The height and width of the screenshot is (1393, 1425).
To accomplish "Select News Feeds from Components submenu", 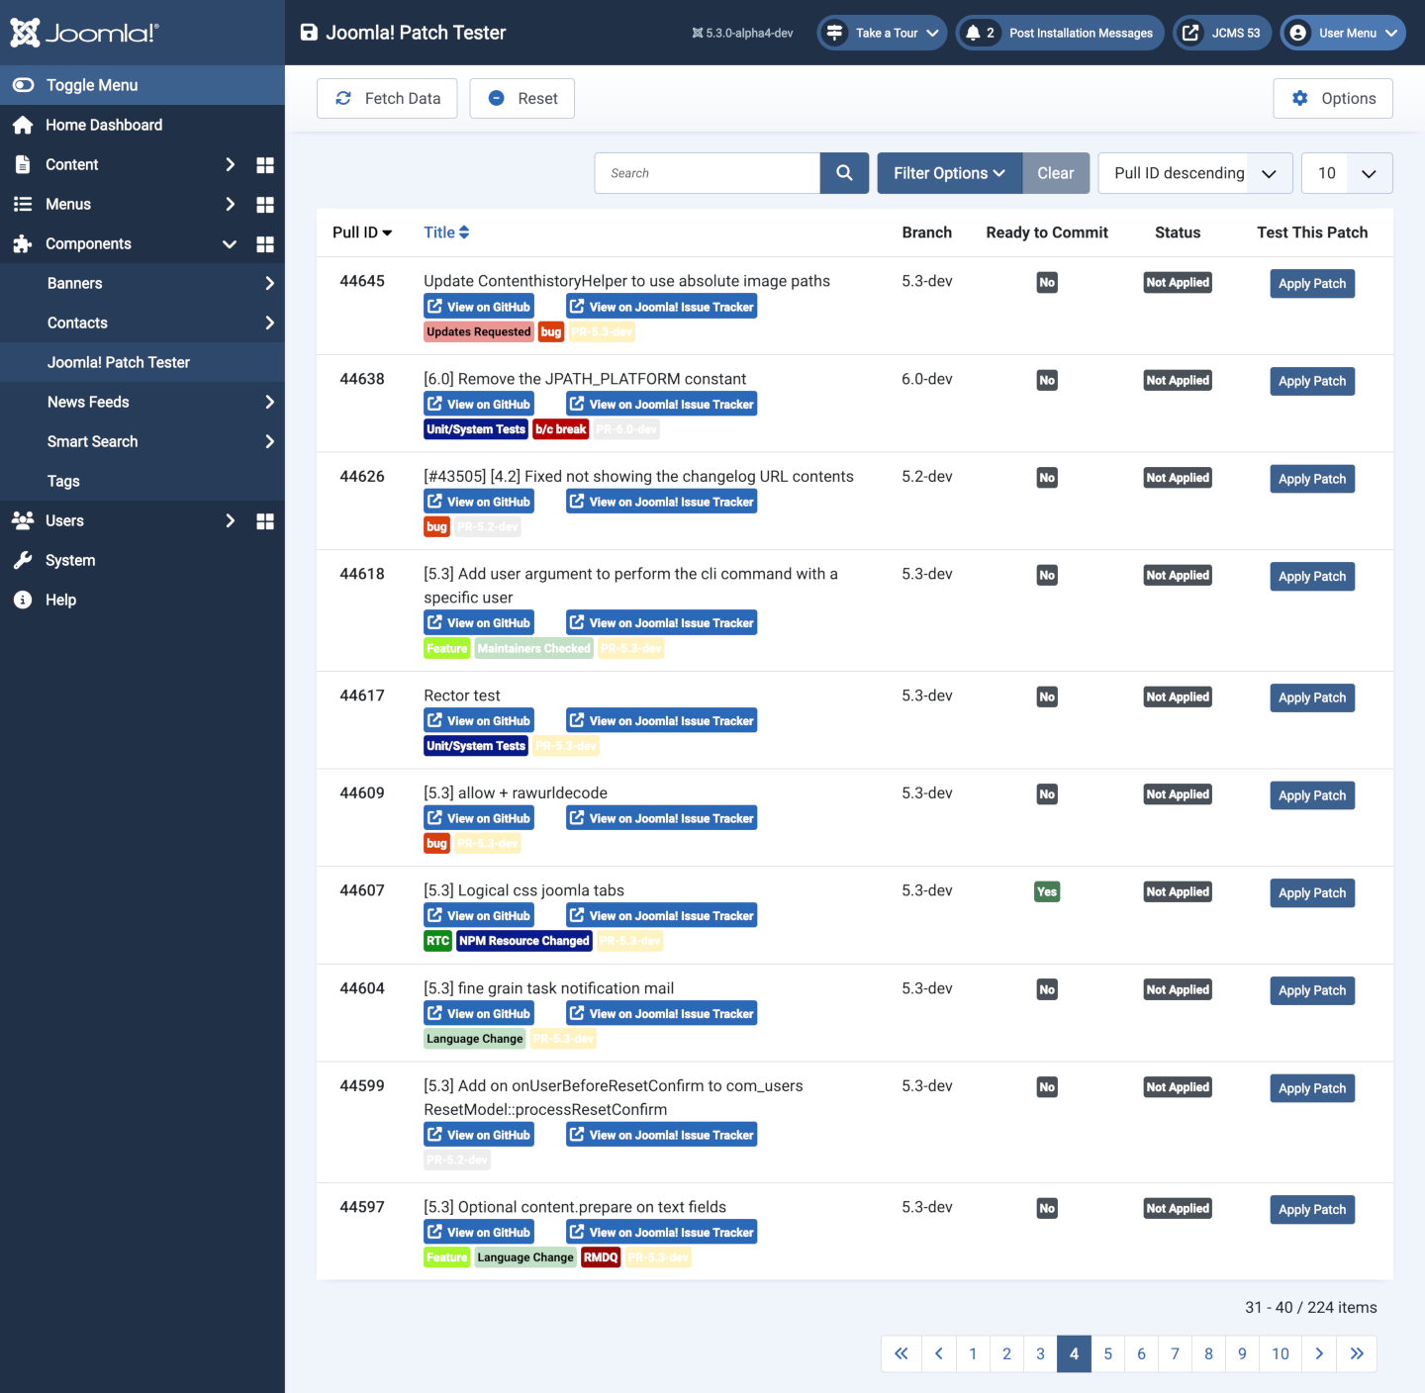I will click(88, 402).
